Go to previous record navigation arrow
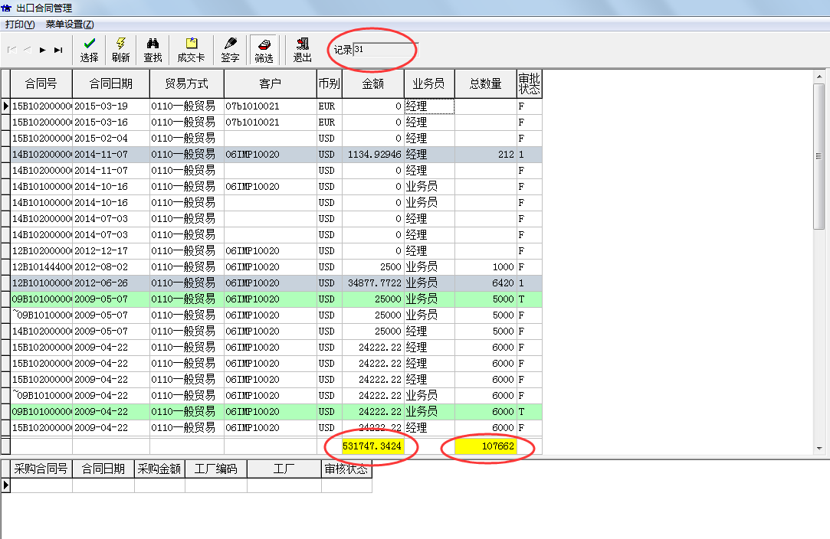This screenshot has height=539, width=830. click(27, 50)
